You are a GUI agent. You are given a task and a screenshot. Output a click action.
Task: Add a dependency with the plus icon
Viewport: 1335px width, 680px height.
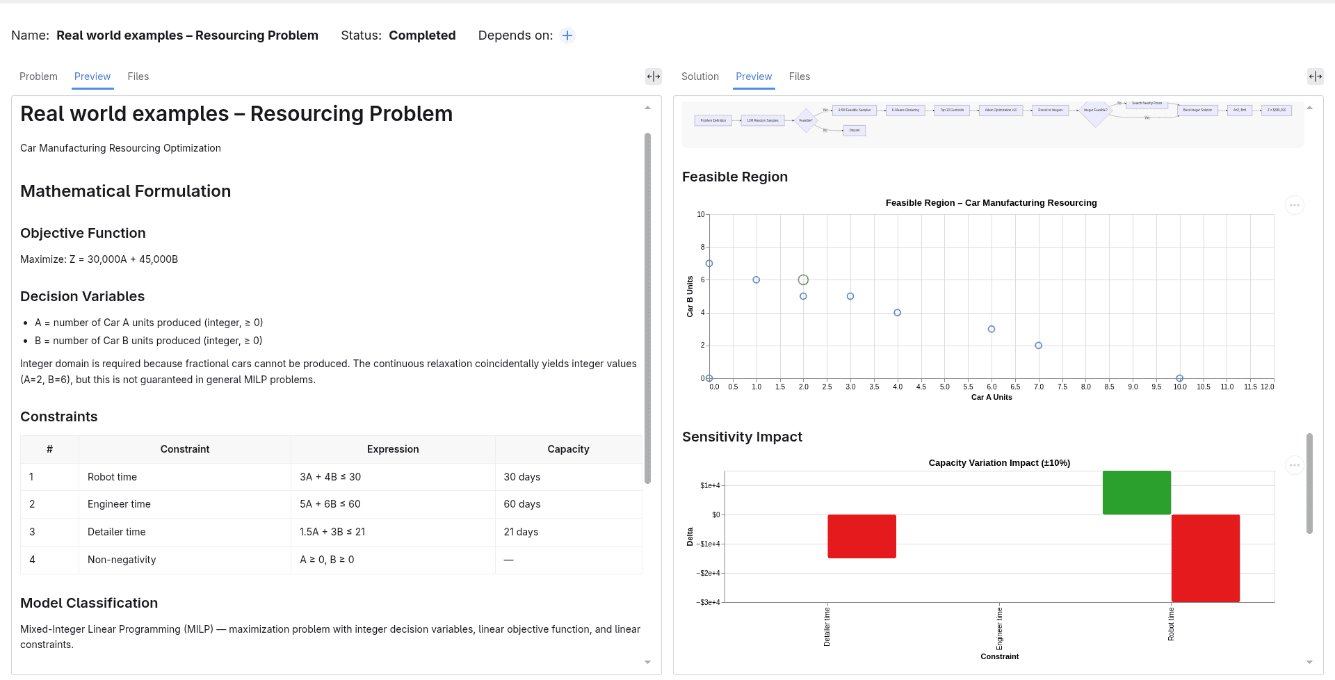pyautogui.click(x=567, y=35)
